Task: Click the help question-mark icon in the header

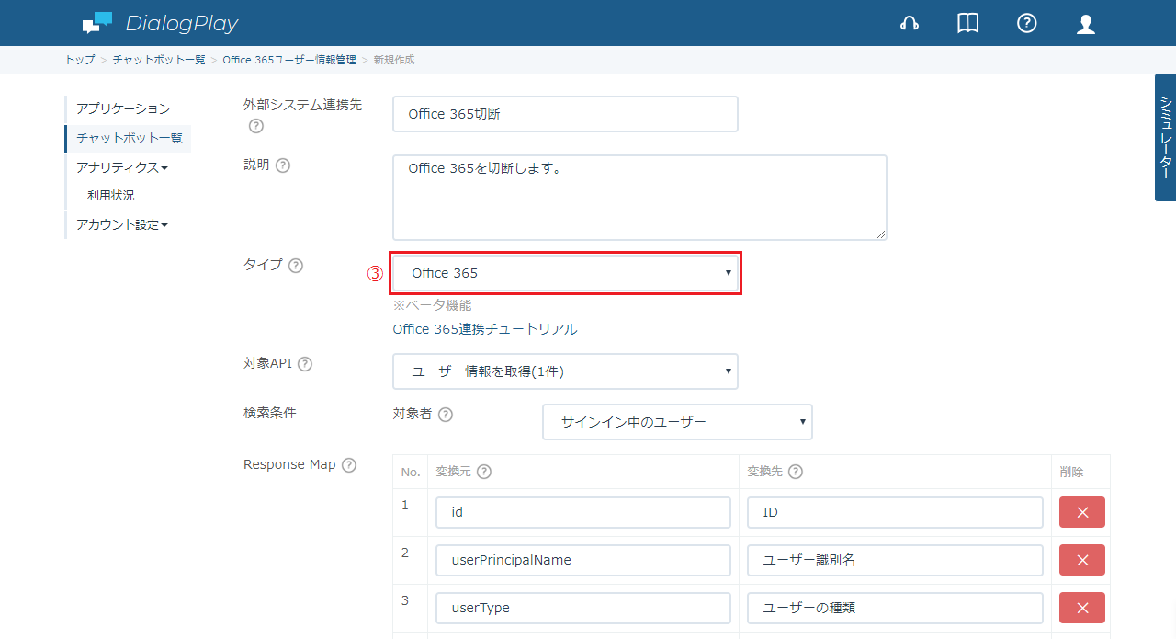Action: coord(1027,24)
